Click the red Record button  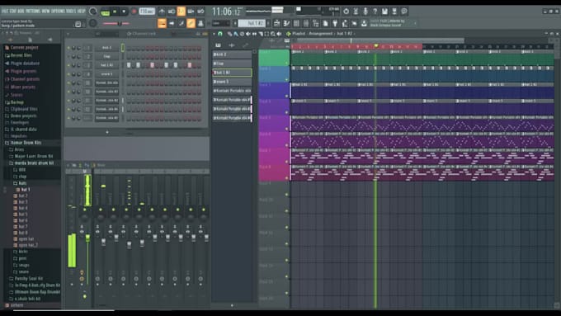tap(134, 12)
